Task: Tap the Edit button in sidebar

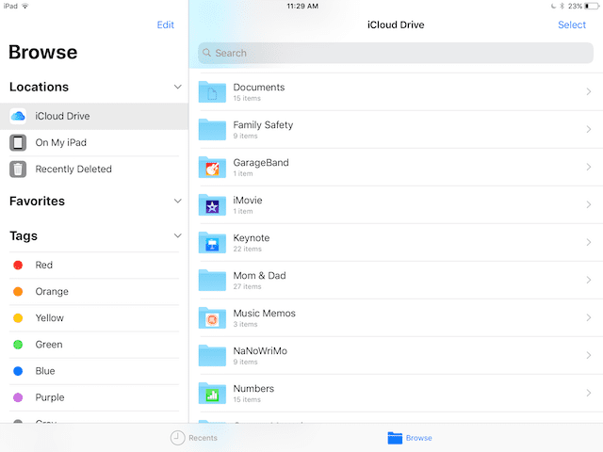Action: [x=166, y=25]
